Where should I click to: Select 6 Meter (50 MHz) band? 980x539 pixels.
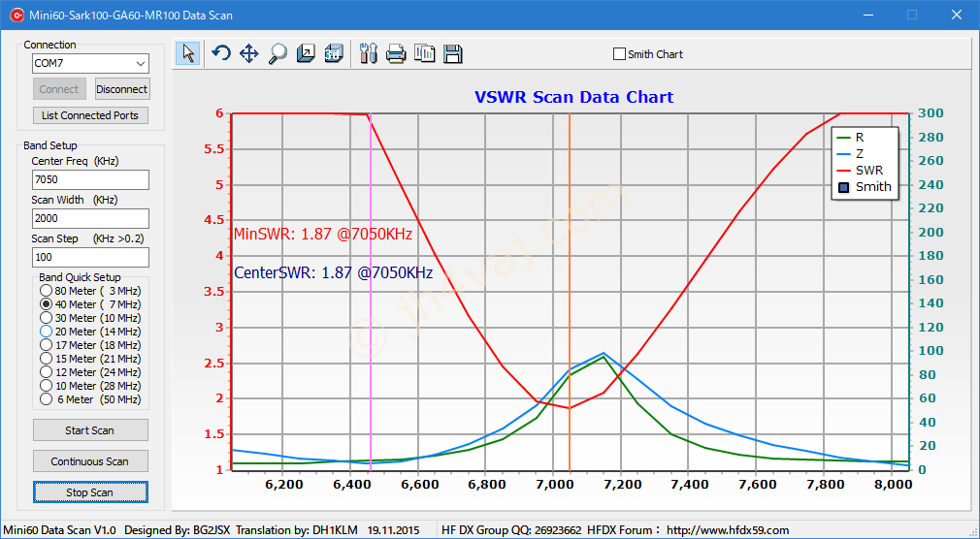[46, 399]
